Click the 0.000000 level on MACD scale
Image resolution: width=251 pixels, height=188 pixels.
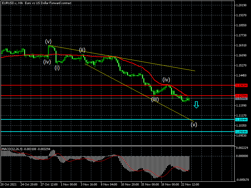tap(242, 156)
